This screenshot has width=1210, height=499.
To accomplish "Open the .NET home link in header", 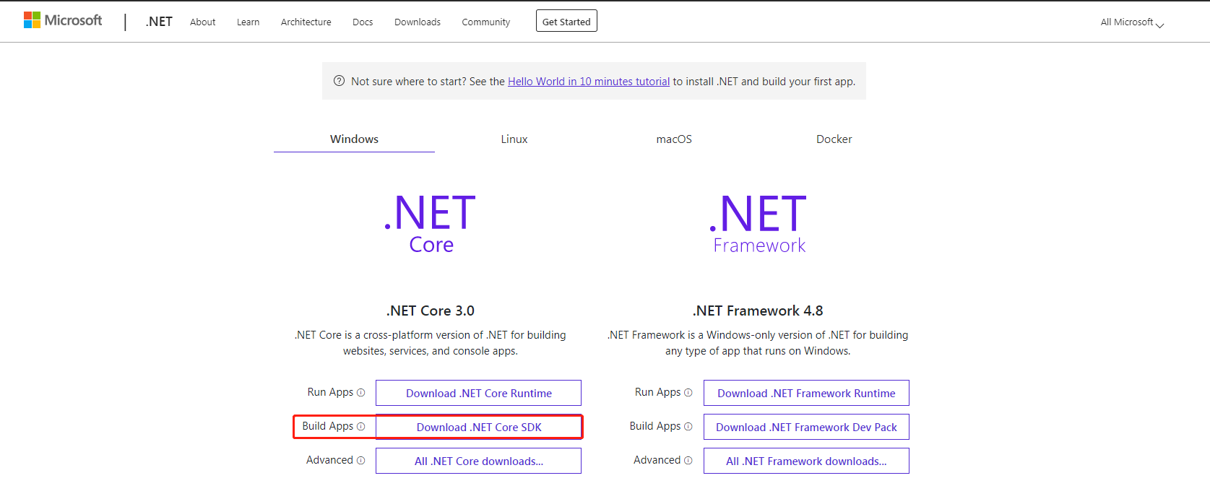I will pyautogui.click(x=159, y=22).
